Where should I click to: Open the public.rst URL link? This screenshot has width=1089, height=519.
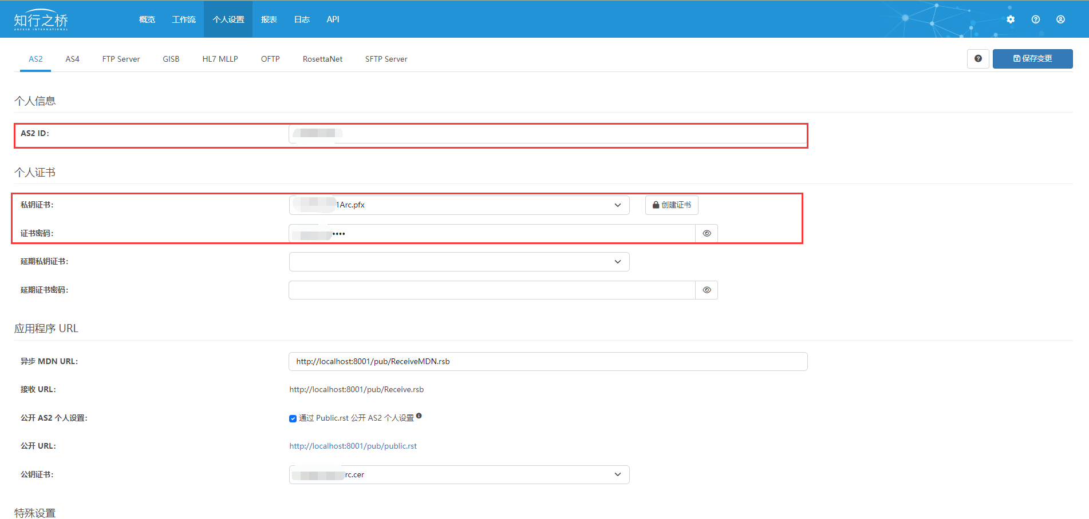pyautogui.click(x=353, y=446)
